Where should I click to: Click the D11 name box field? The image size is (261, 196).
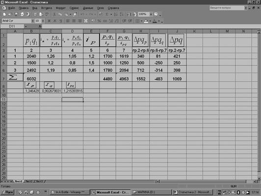[x=12, y=27]
